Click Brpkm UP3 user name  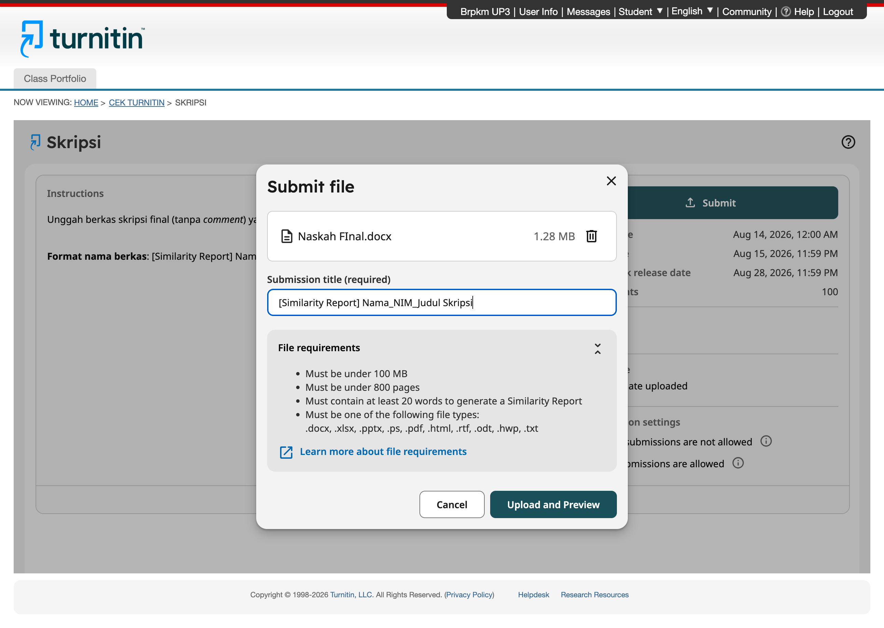[x=485, y=12]
